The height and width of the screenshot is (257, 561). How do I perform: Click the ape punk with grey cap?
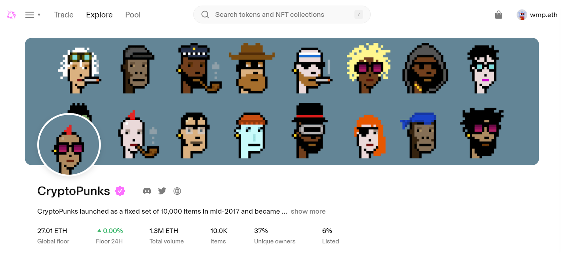point(137,69)
